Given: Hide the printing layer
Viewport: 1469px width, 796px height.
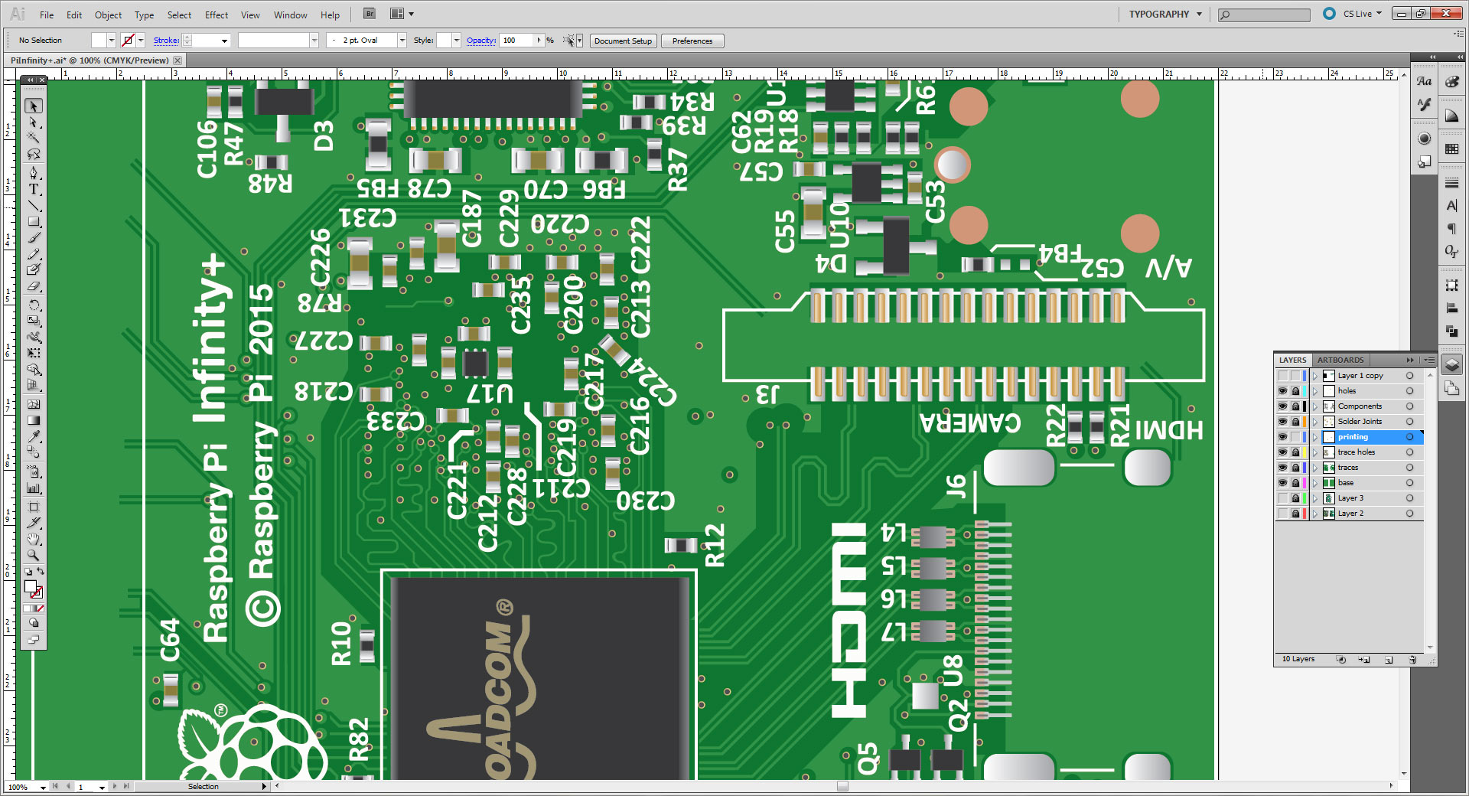Looking at the screenshot, I should click(1282, 437).
